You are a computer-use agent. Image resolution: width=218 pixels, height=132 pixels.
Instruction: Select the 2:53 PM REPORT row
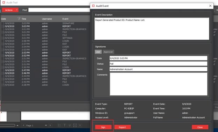[x=45, y=53]
